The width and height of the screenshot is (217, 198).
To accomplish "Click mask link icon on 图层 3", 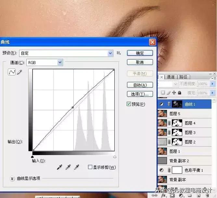I will pyautogui.click(x=169, y=133).
